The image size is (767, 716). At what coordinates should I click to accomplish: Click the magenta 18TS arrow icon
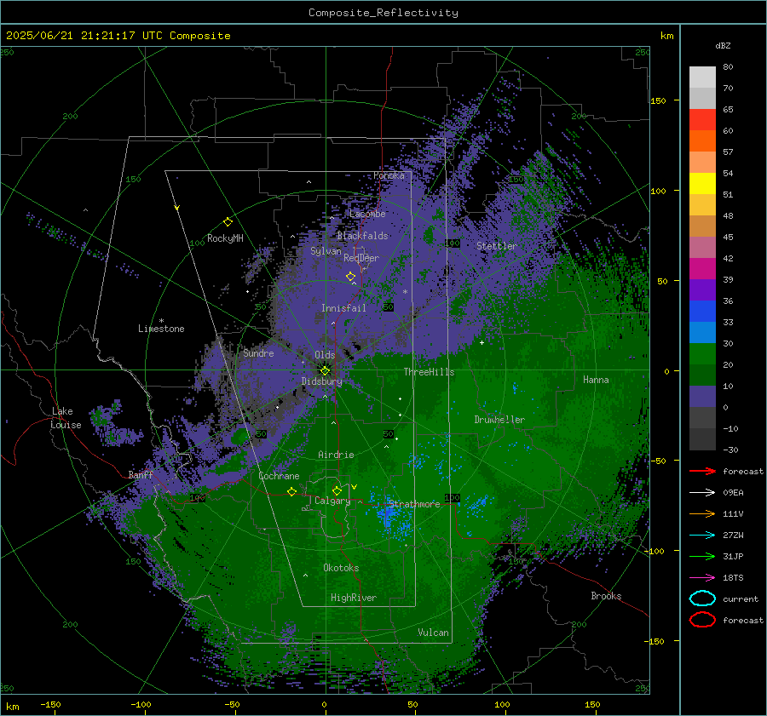click(x=702, y=578)
